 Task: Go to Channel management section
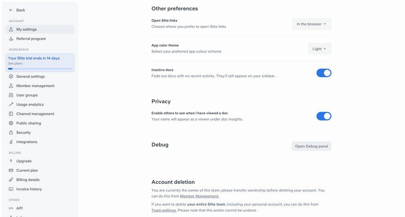coord(35,114)
